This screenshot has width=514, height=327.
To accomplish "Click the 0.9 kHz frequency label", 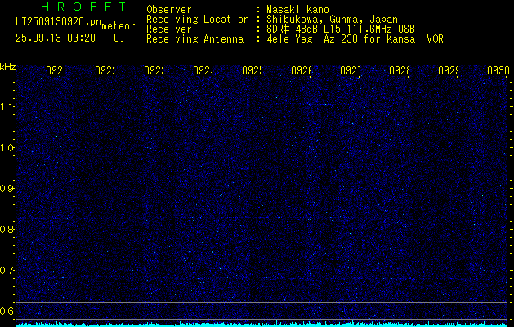I will pos(7,189).
